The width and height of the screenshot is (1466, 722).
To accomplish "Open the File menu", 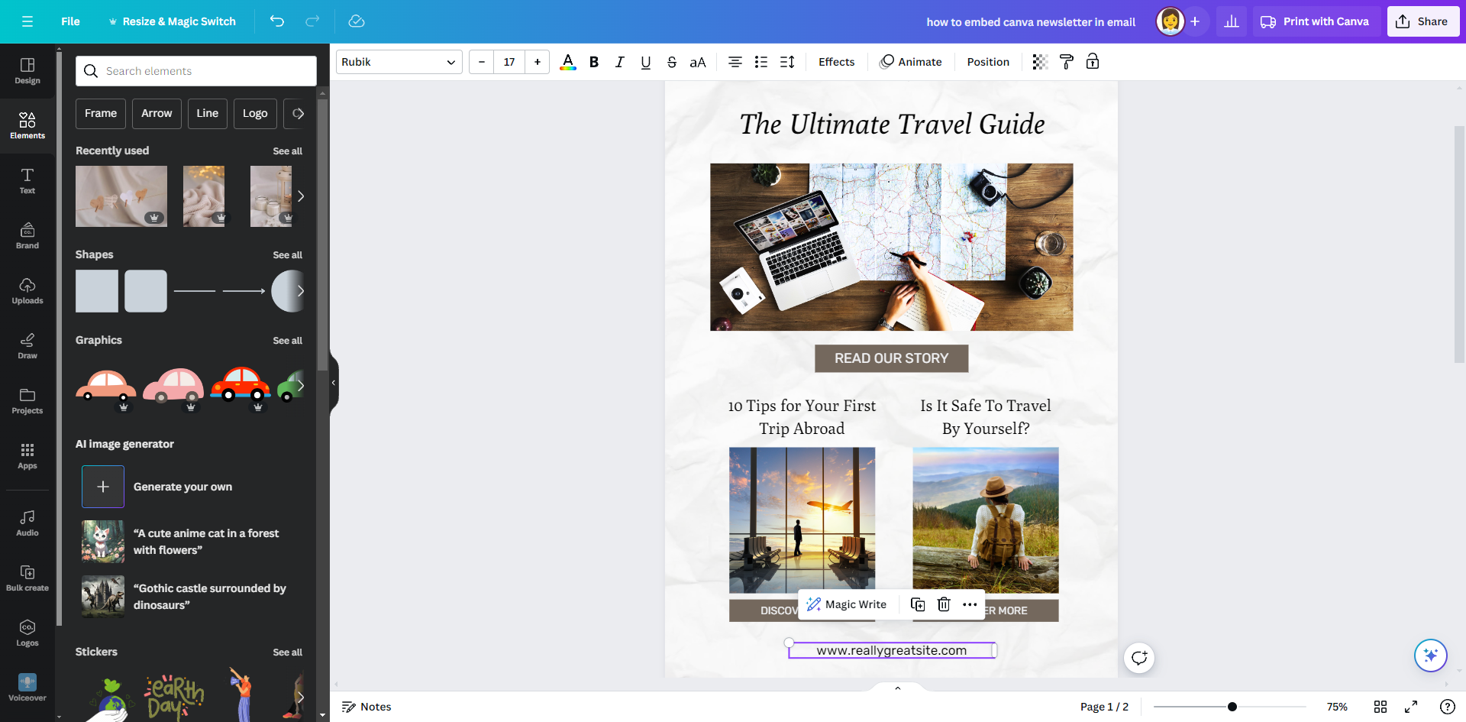I will 70,21.
